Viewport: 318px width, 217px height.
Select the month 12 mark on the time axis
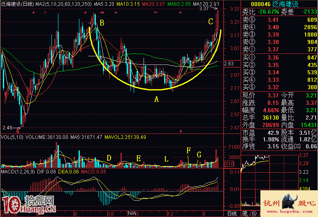[x=170, y=214]
